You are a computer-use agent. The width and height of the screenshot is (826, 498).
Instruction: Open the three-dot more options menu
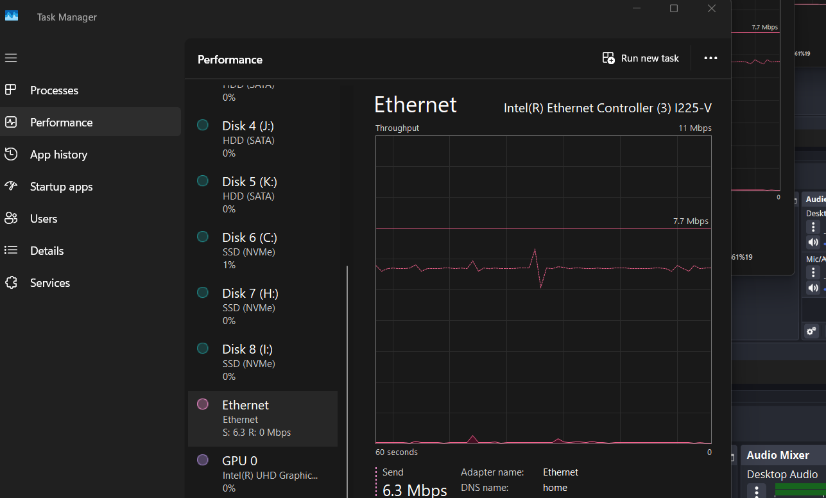coord(710,58)
